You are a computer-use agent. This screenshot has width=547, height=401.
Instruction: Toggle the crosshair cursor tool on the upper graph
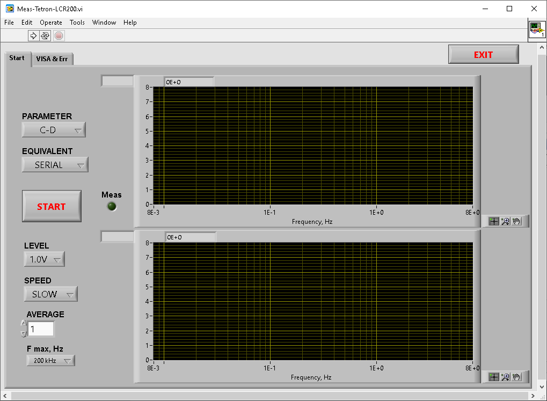pos(494,221)
